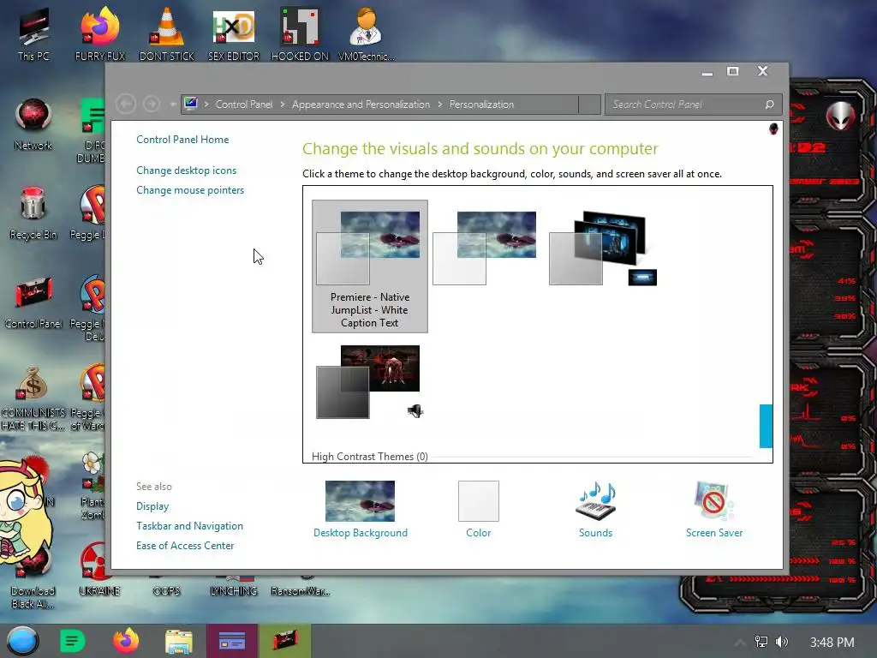The image size is (877, 658).
Task: Open Ease of Access Center link
Action: click(x=185, y=546)
